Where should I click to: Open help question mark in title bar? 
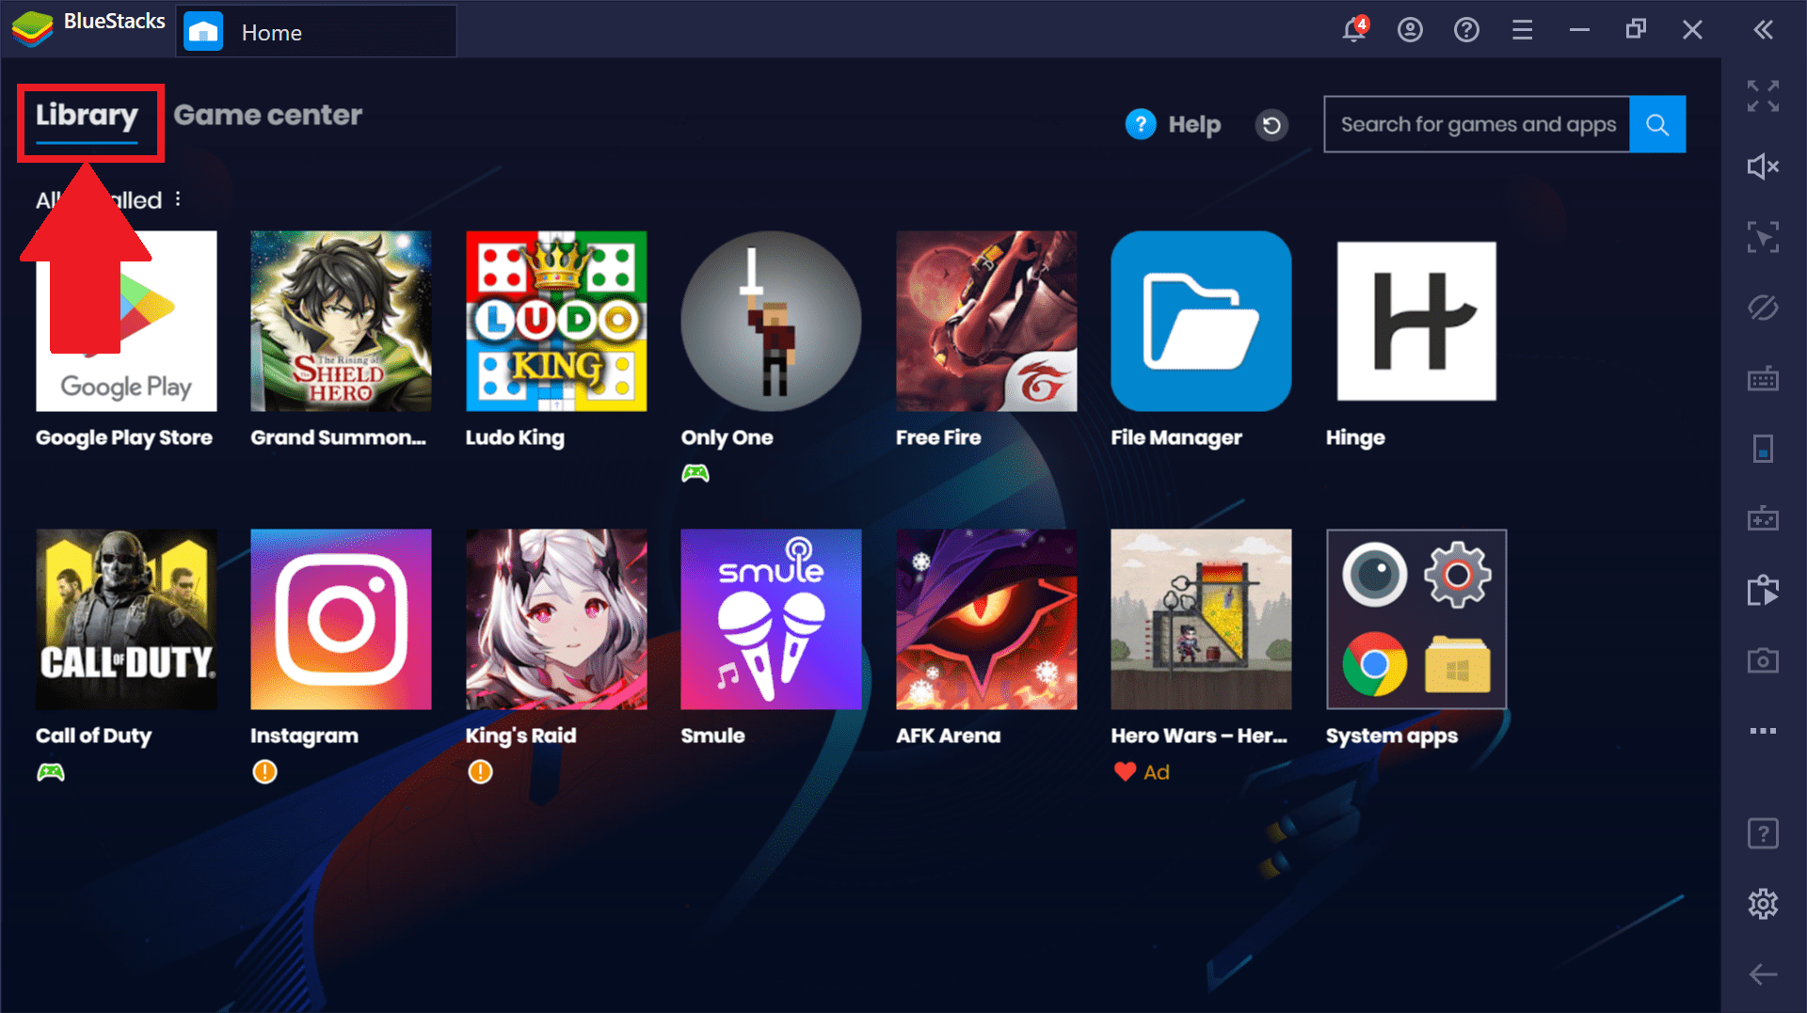point(1466,30)
